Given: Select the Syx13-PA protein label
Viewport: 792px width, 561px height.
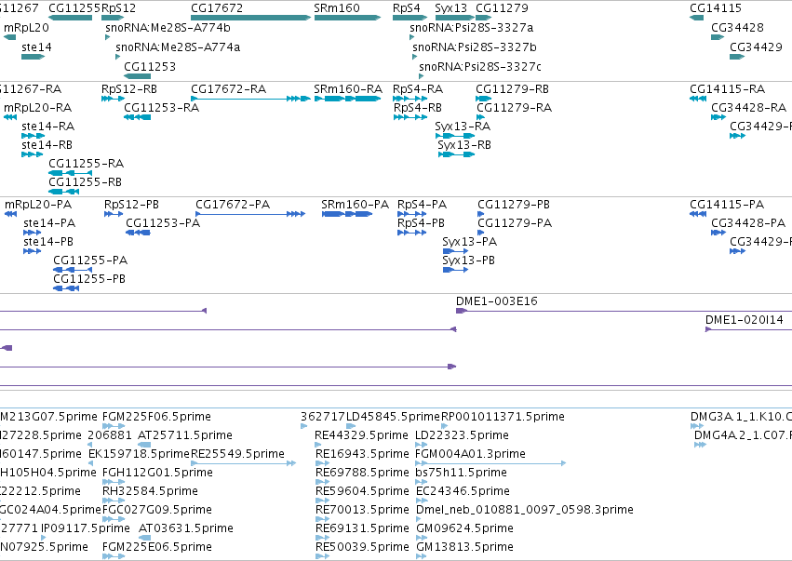Looking at the screenshot, I should click(470, 242).
